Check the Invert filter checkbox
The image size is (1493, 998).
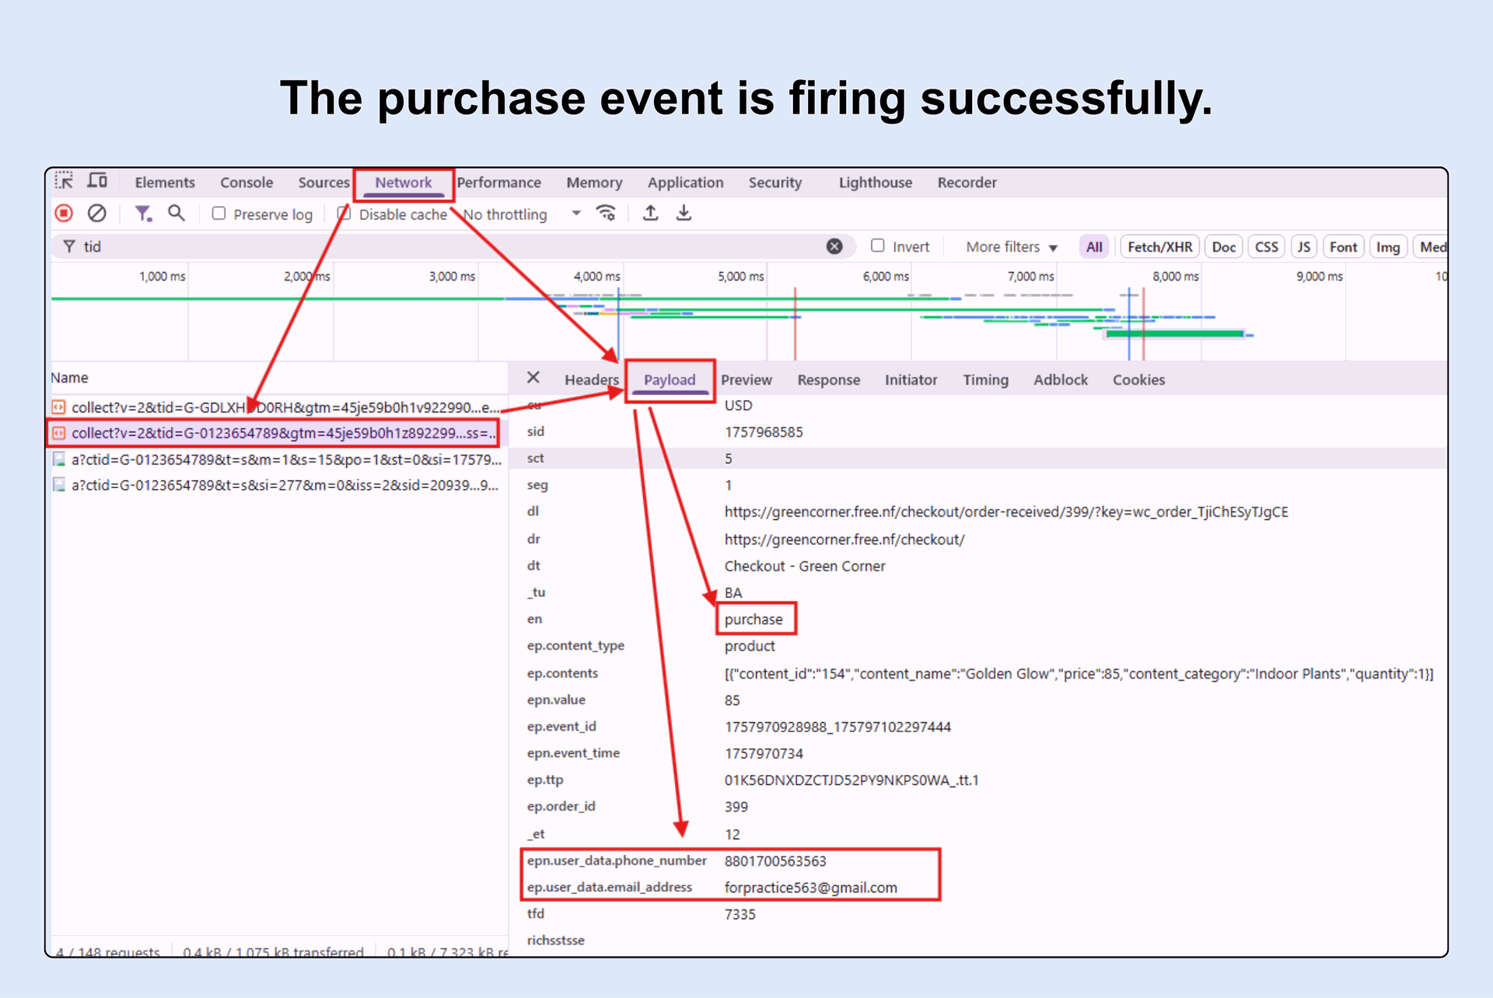(x=878, y=246)
